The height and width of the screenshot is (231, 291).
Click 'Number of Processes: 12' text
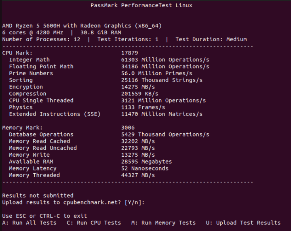pyautogui.click(x=41, y=39)
